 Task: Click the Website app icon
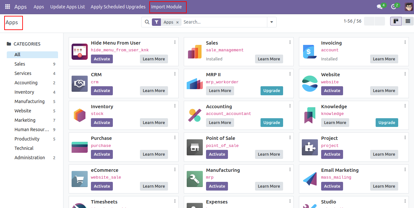[x=310, y=83]
